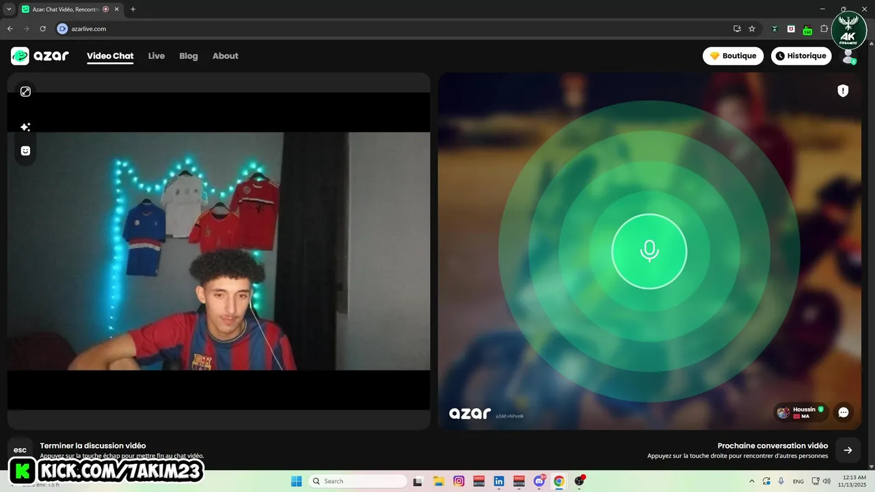Bookmark this page with the star
This screenshot has height=492, width=875.
(x=752, y=29)
